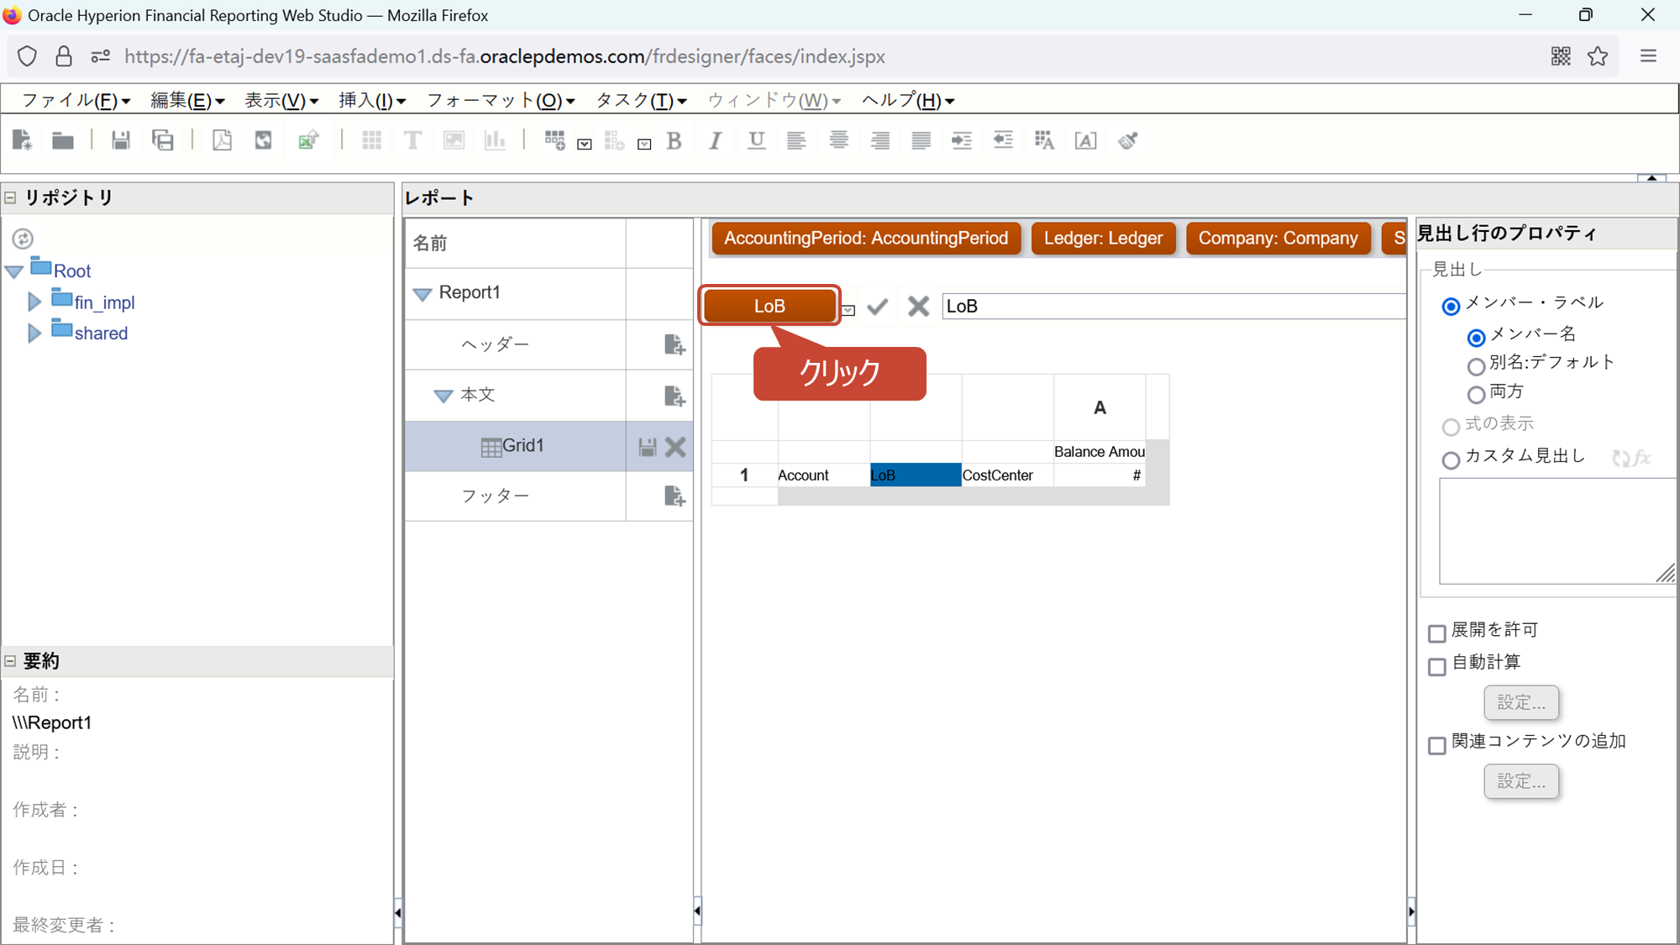Click the Bold formatting icon

click(674, 140)
